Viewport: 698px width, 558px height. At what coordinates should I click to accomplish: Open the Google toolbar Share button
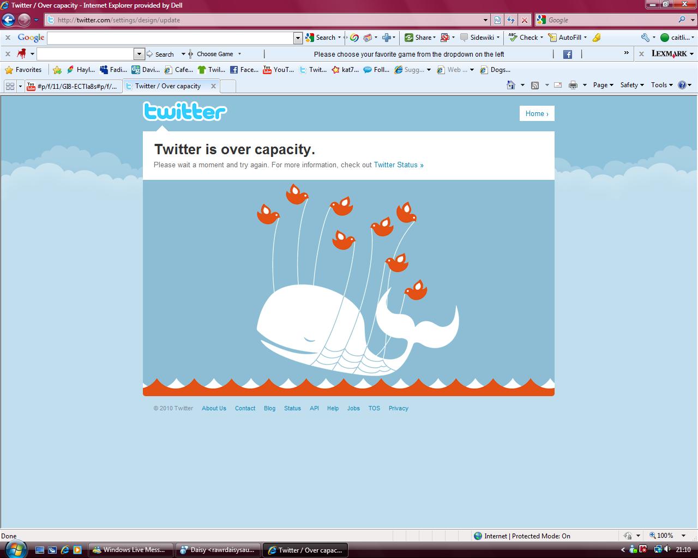pos(420,38)
